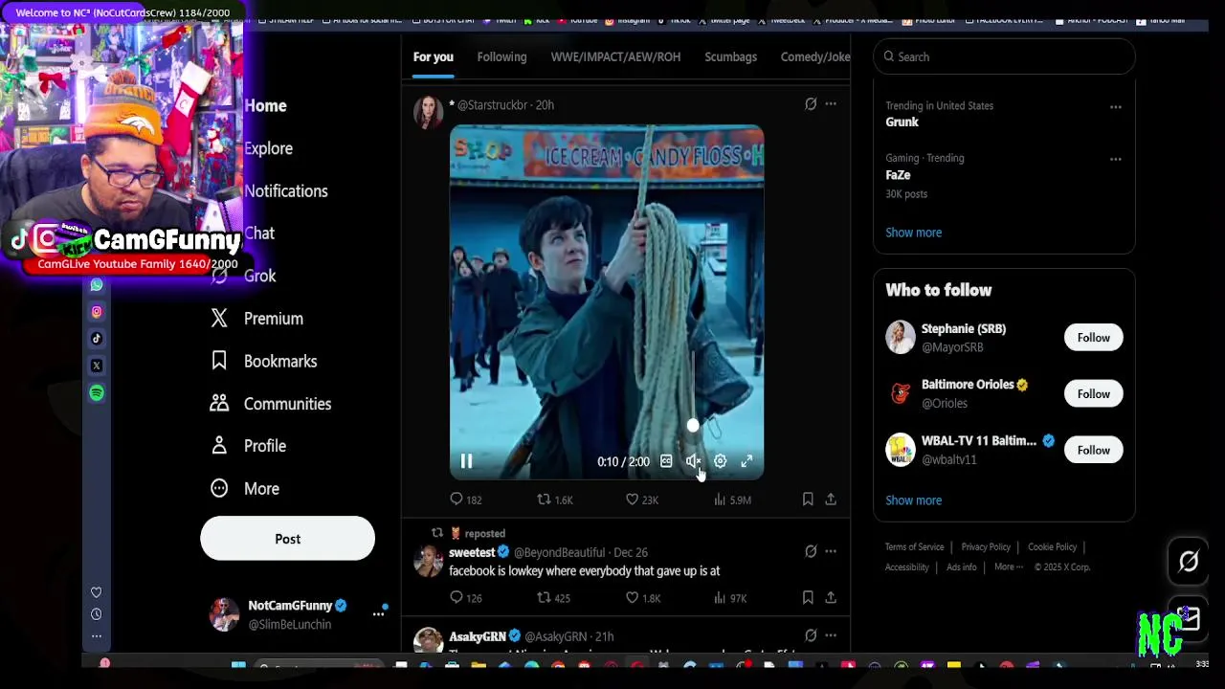Repost the BeyondBeautiful post with 425 reposts
The image size is (1225, 689).
point(553,598)
